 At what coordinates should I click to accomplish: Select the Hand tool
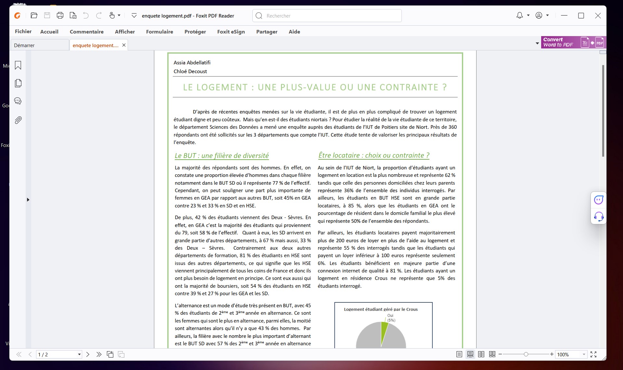pyautogui.click(x=111, y=15)
